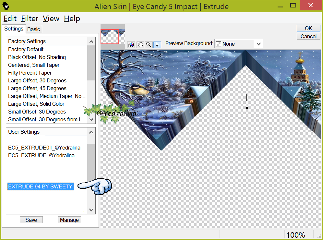Click User Settings list down arrow
The height and width of the screenshot is (240, 323).
(91, 210)
